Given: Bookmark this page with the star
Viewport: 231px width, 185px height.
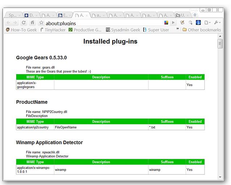Looking at the screenshot, I should point(41,23).
